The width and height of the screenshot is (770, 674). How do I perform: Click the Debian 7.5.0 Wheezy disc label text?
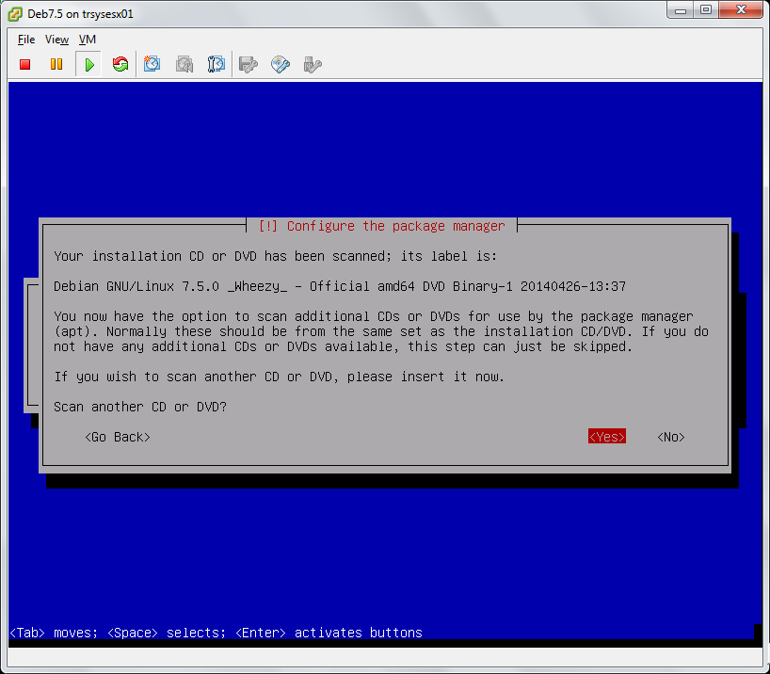pyautogui.click(x=340, y=286)
